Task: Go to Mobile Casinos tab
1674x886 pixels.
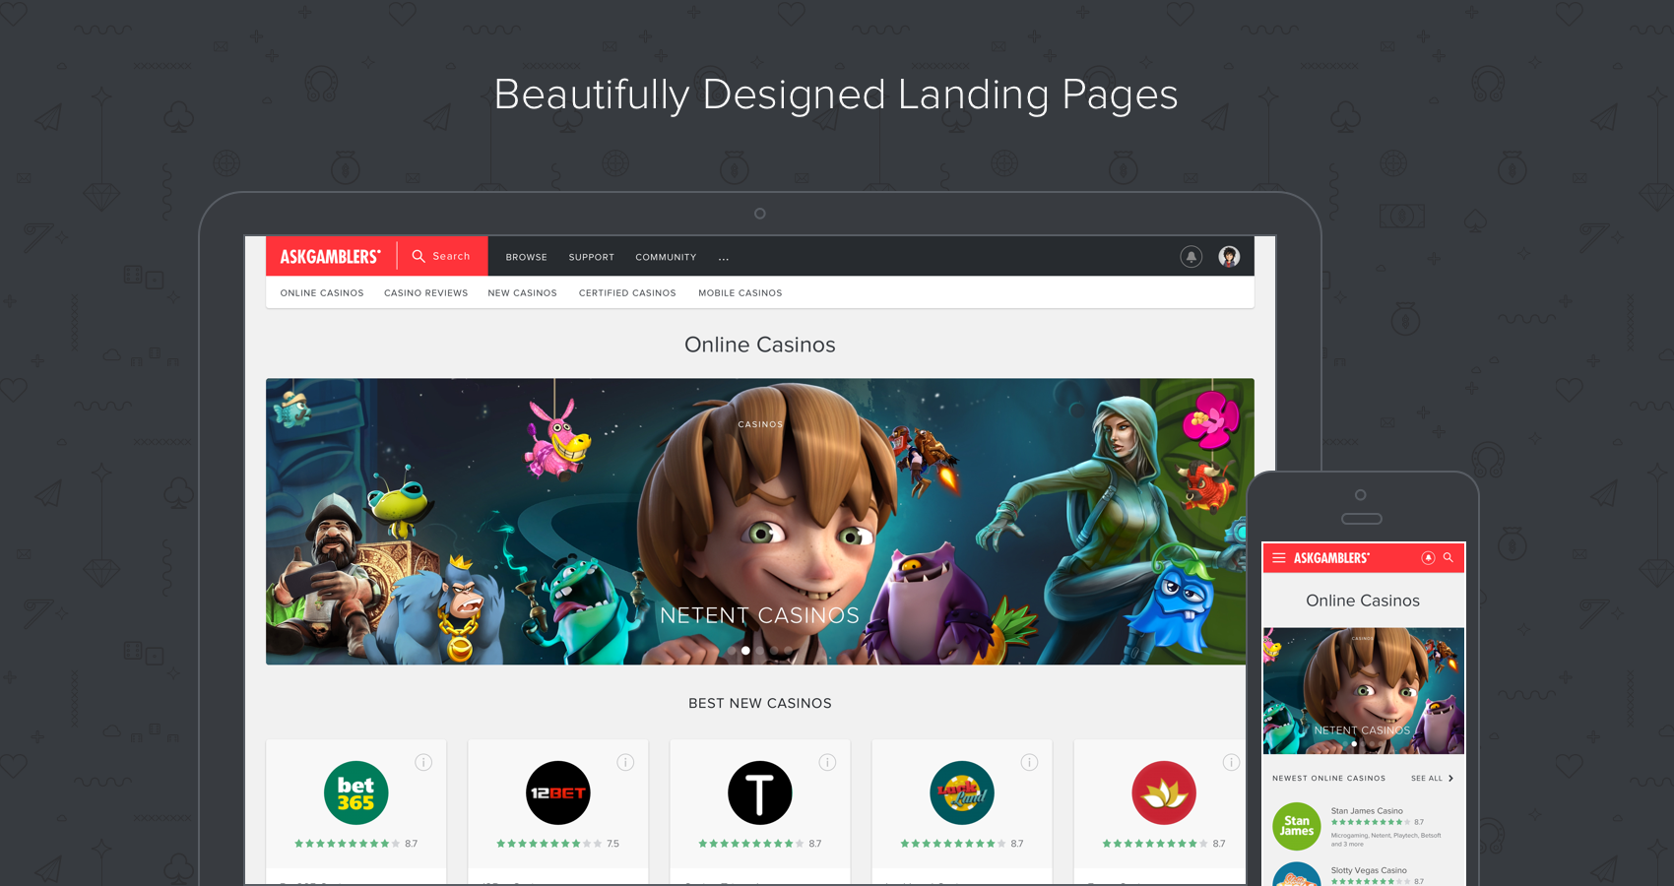Action: coord(740,293)
